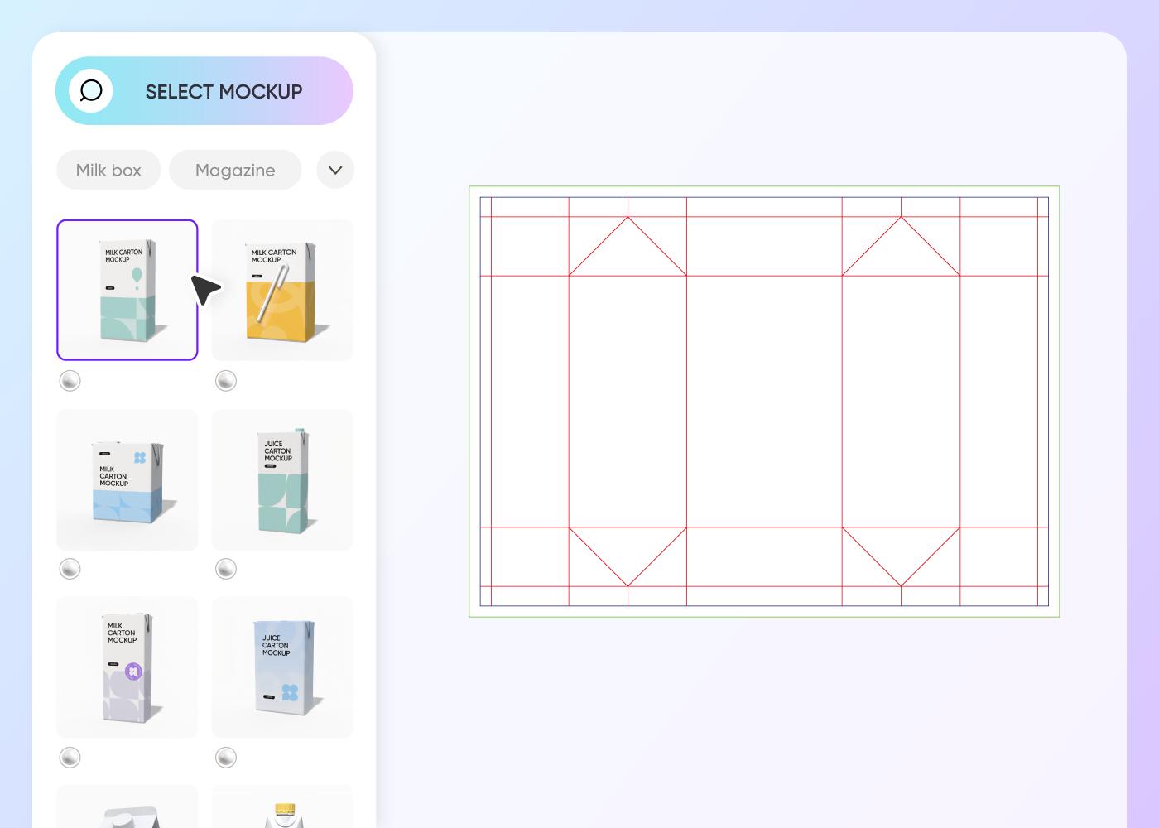Select the light blue juice carton mockup
Screen dimensions: 1159x828
[x=282, y=667]
